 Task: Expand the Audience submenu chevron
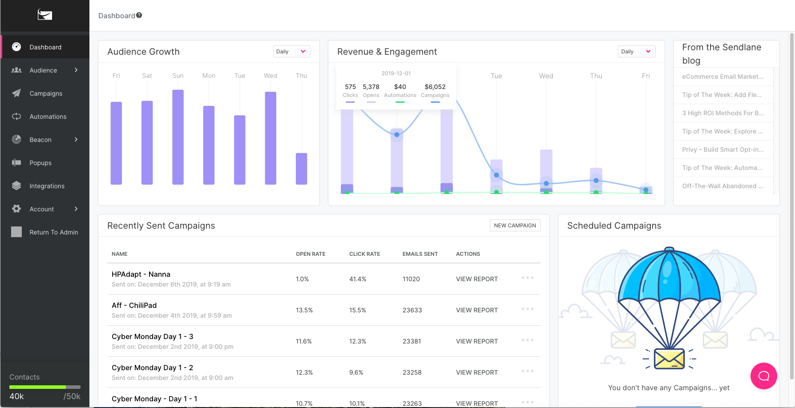[x=76, y=70]
